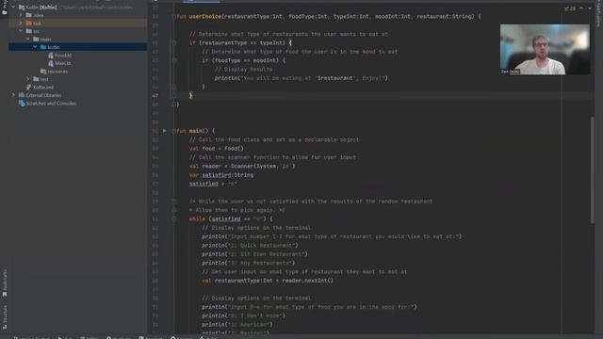Click the out folder orange icon
The height and width of the screenshot is (339, 603).
pyautogui.click(x=29, y=23)
